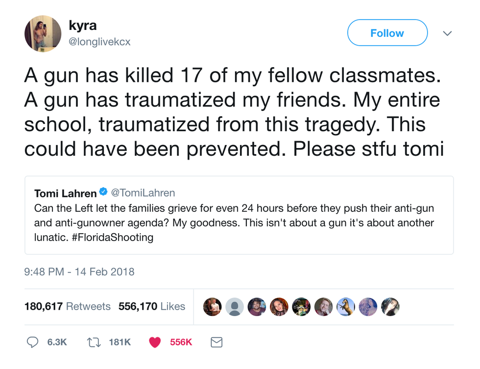Viewport: 480px width, 369px height.
Task: Open the @longlivekcx handle link
Action: (x=99, y=42)
